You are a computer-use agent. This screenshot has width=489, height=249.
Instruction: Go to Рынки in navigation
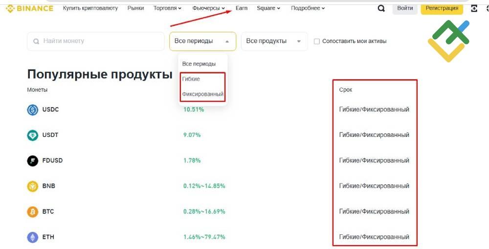click(135, 8)
